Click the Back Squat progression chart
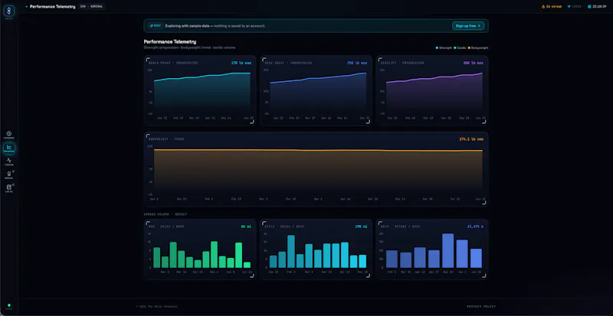 316,90
